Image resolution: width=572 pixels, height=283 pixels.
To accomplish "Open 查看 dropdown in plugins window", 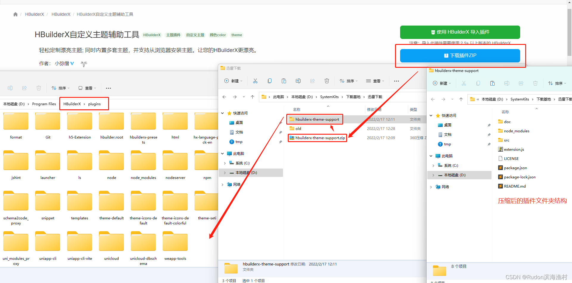I will [87, 88].
